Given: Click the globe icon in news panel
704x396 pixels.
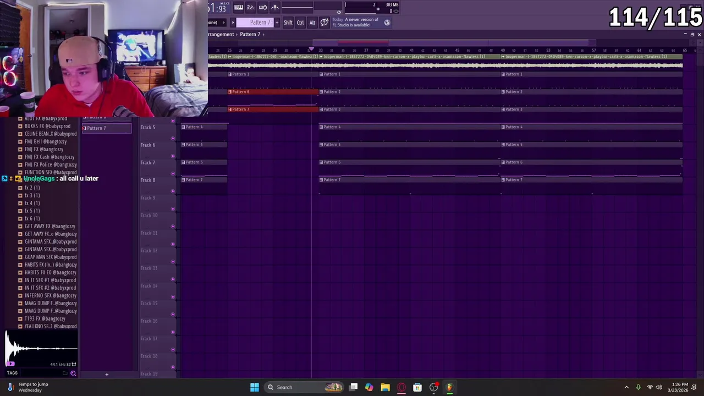Looking at the screenshot, I should (x=387, y=23).
